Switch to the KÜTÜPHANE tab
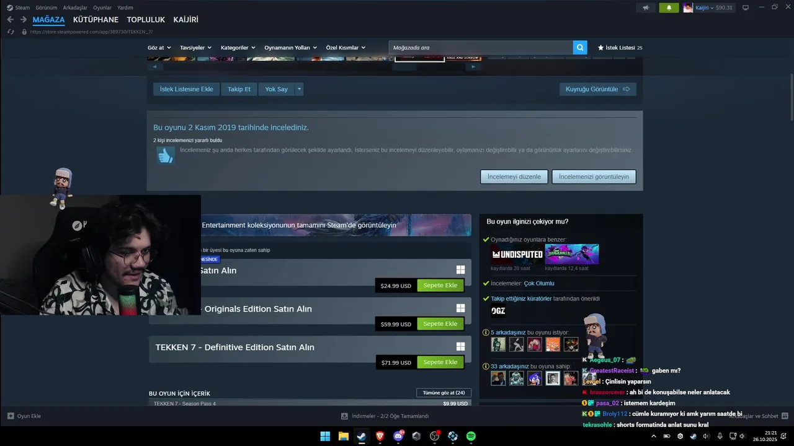The image size is (794, 446). (96, 20)
